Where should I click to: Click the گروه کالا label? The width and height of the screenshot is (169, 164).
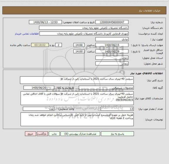click(x=158, y=88)
